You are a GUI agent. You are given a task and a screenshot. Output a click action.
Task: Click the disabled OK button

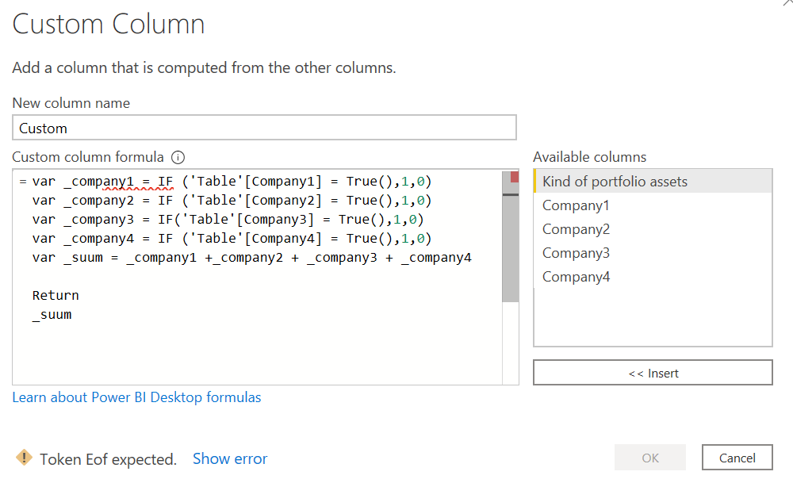650,458
